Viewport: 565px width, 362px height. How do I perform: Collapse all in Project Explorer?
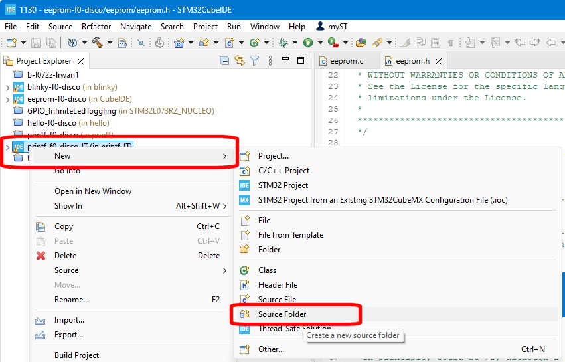pyautogui.click(x=225, y=61)
